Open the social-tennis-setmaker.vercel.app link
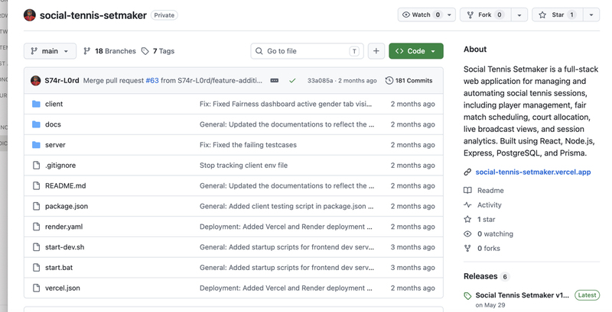Image resolution: width=612 pixels, height=312 pixels. pos(533,172)
